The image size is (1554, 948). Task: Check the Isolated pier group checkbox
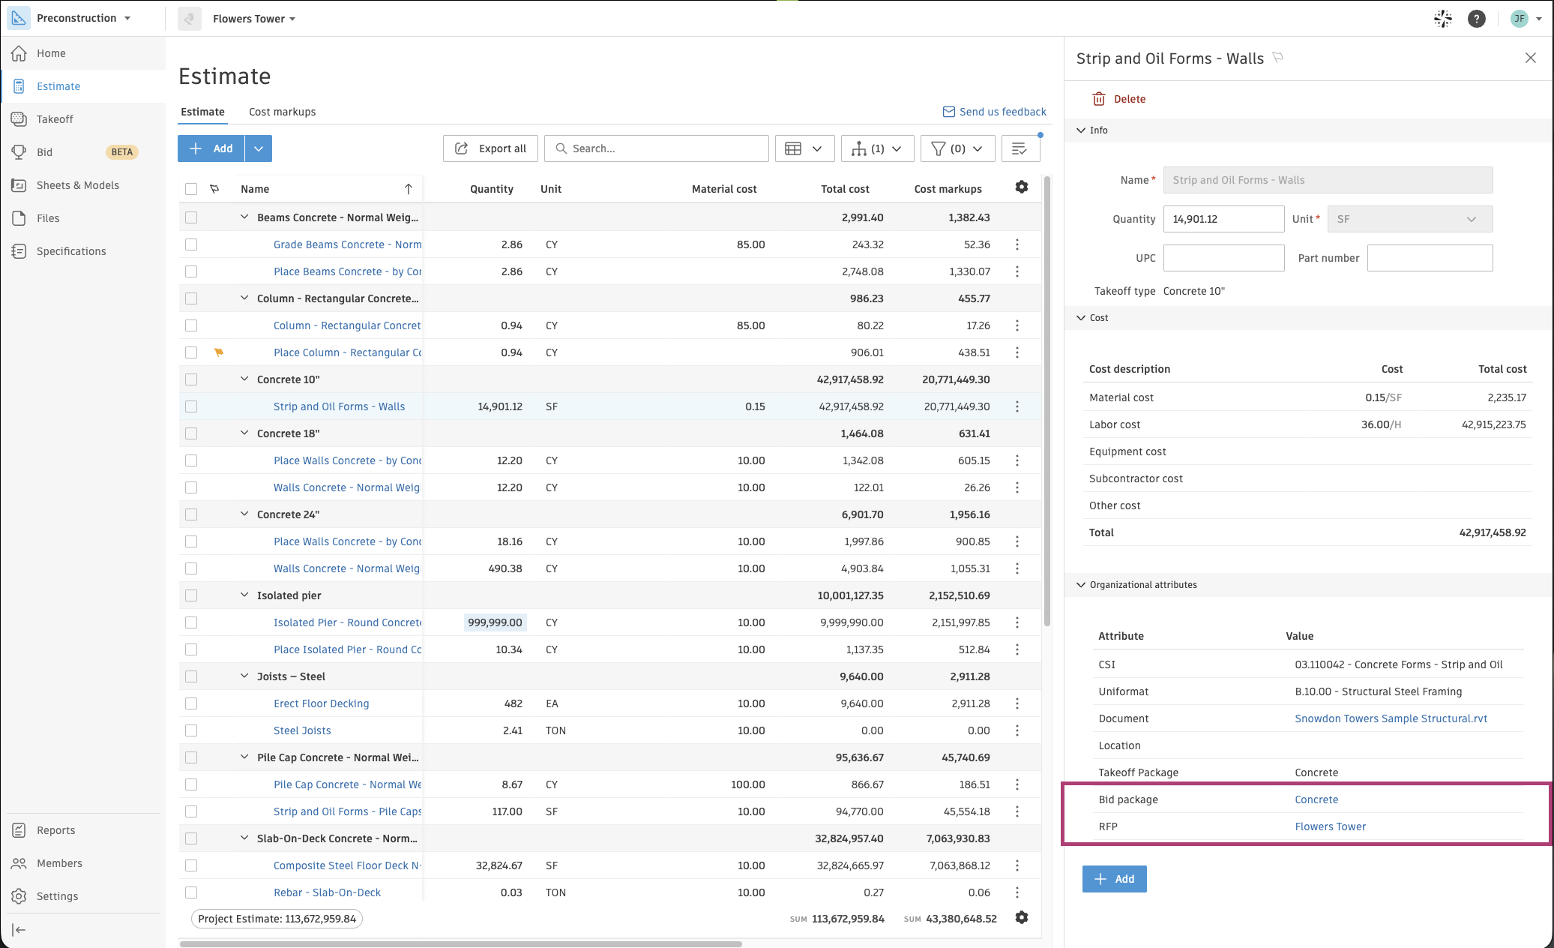tap(191, 595)
